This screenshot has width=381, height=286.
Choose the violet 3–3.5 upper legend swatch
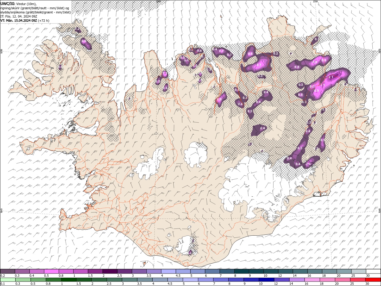coord(139,271)
